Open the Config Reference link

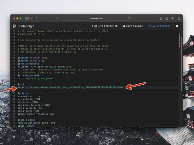(x=105, y=26)
